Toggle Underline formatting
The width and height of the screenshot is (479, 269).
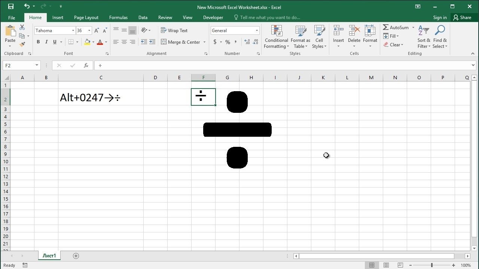pyautogui.click(x=55, y=42)
